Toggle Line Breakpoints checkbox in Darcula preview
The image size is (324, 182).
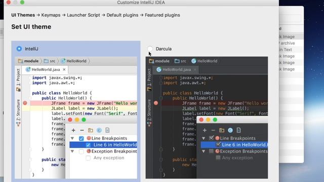pyautogui.click(x=211, y=138)
